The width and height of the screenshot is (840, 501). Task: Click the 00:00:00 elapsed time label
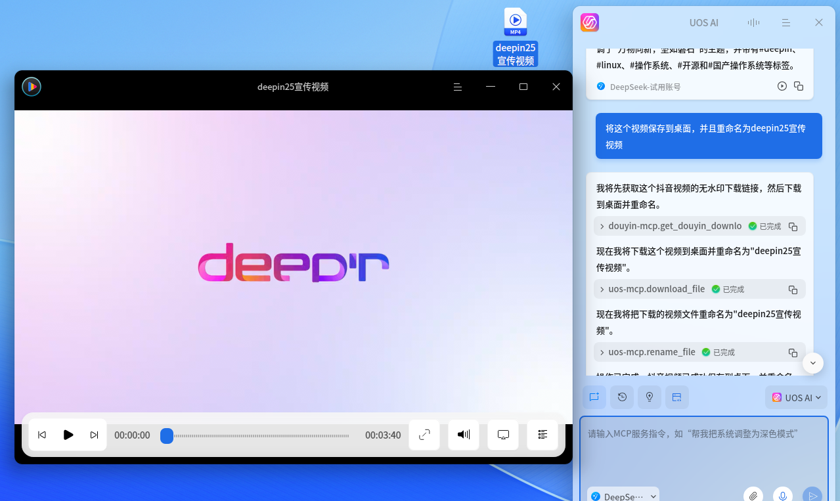point(132,435)
